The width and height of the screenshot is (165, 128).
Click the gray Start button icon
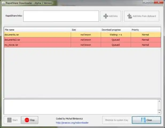point(9,120)
